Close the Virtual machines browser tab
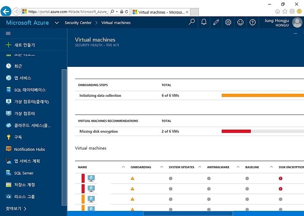 pos(187,12)
